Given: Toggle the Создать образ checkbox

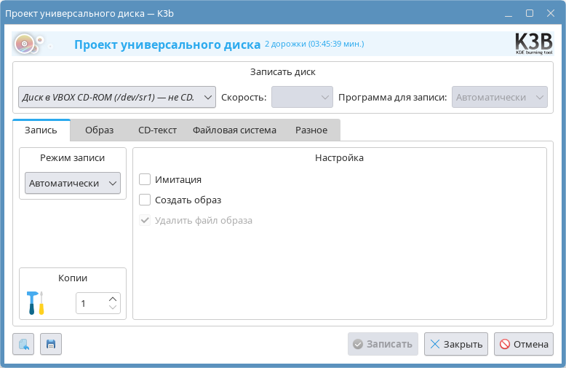Looking at the screenshot, I should coord(145,200).
